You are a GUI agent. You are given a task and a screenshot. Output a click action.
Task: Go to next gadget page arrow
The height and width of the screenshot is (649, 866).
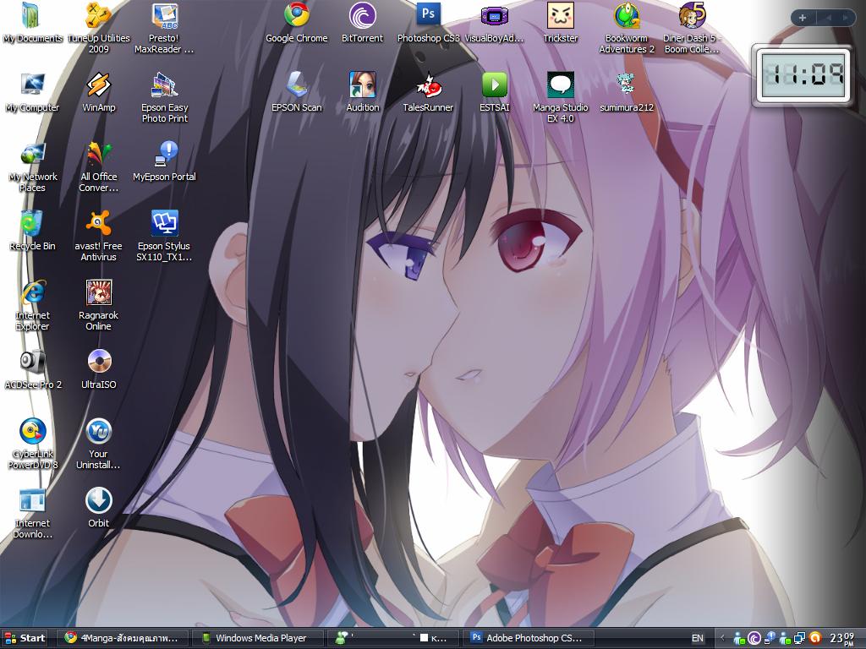coord(845,18)
